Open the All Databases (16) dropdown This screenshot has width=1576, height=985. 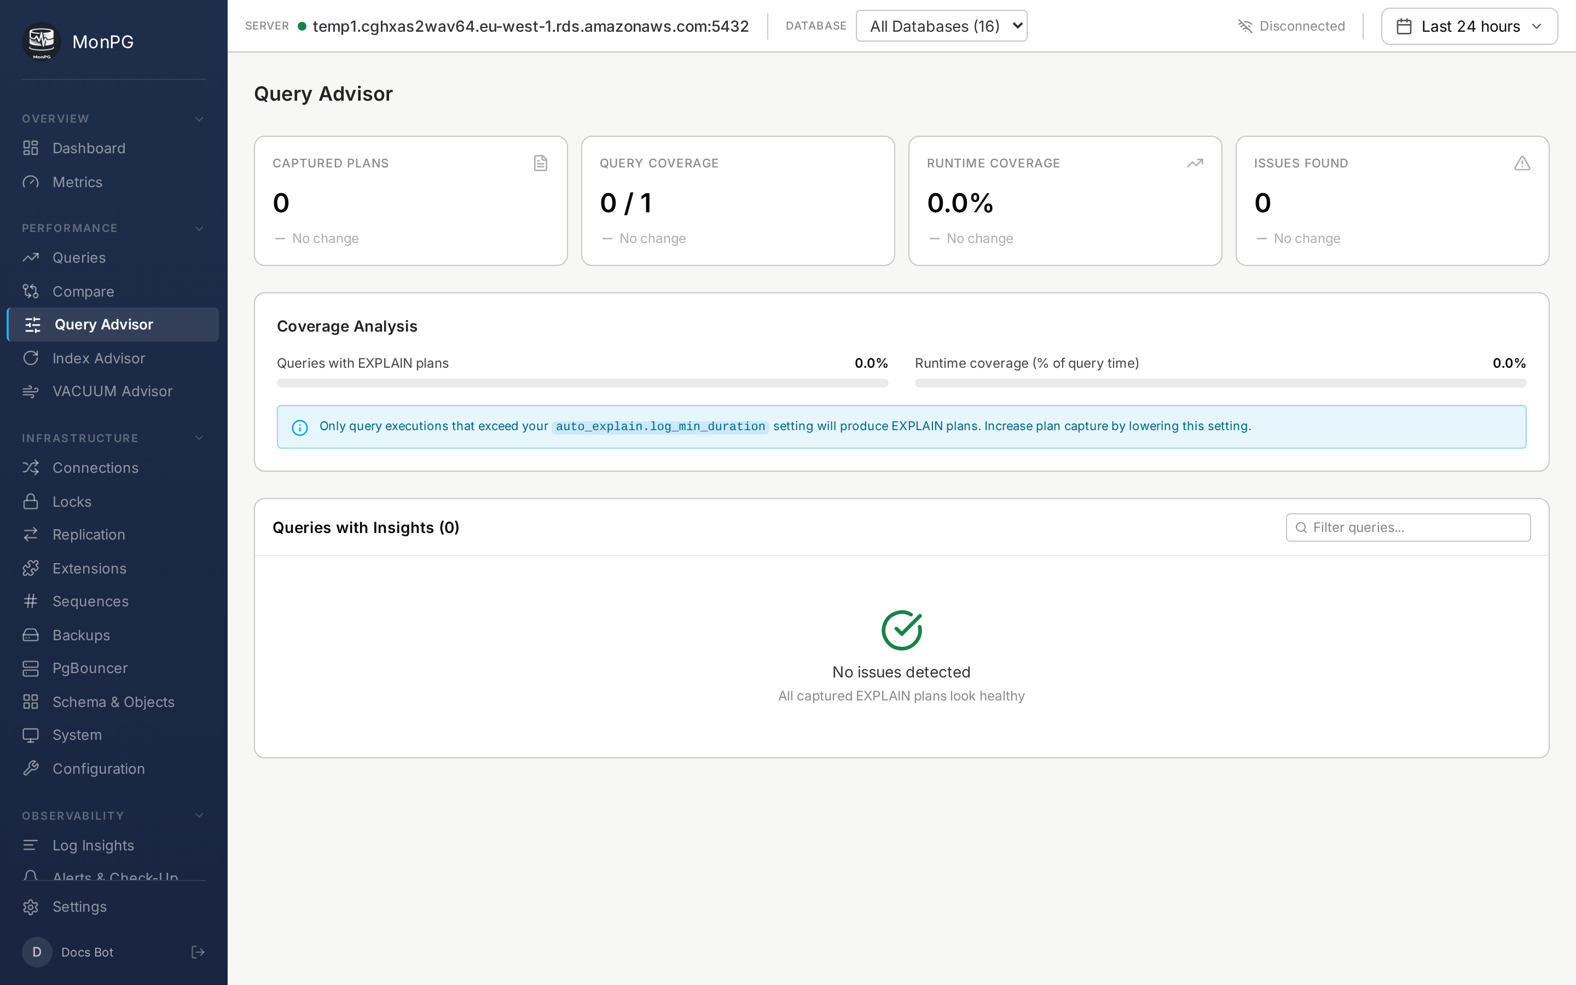[x=941, y=26]
